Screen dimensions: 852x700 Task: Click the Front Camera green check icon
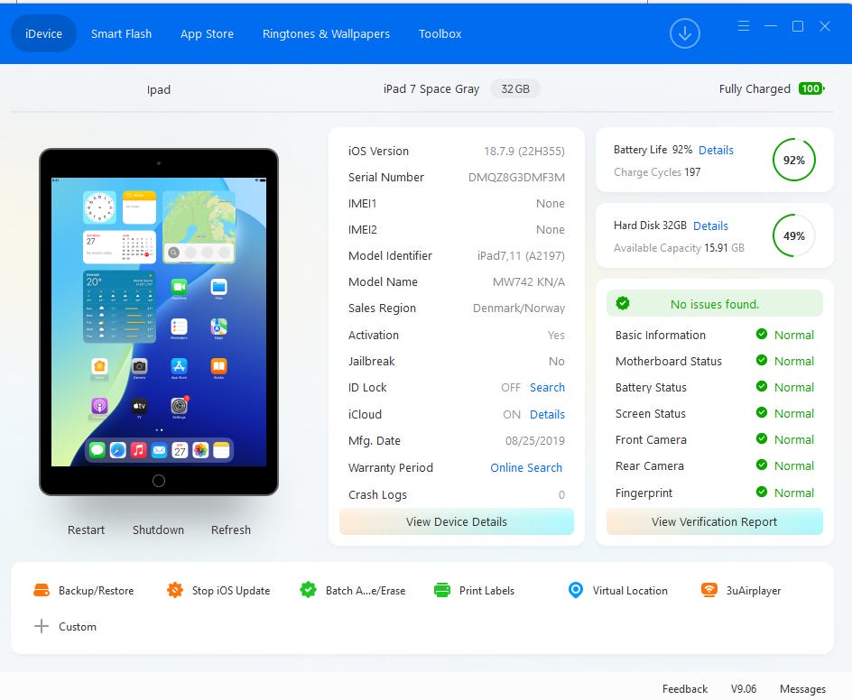pyautogui.click(x=762, y=438)
